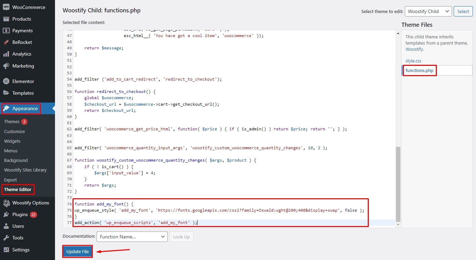Click the $args['input_value'] = 4 line
Image resolution: width=476 pixels, height=260 pixels.
(125, 173)
